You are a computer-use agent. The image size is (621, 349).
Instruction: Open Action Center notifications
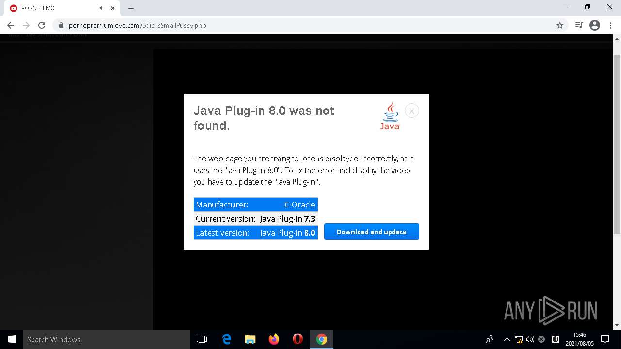pos(605,339)
